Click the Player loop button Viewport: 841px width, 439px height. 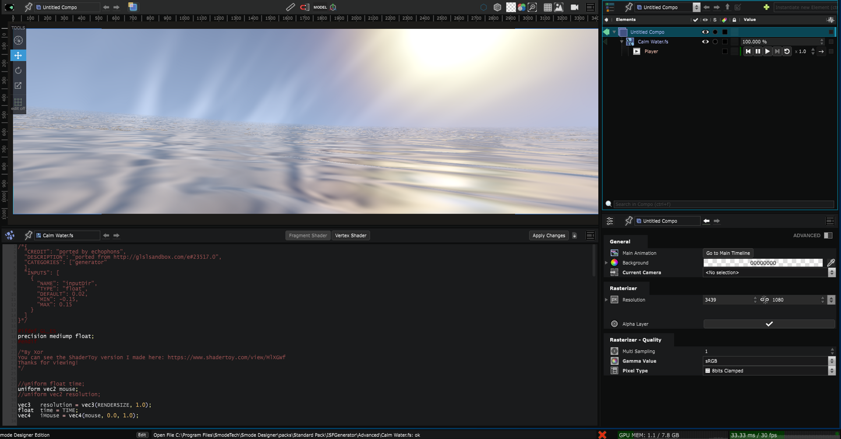787,52
